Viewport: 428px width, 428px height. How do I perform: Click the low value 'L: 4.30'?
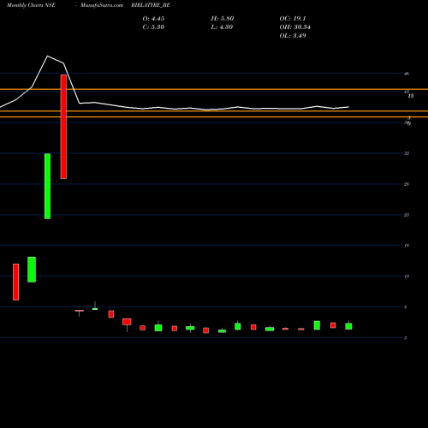pyautogui.click(x=222, y=27)
